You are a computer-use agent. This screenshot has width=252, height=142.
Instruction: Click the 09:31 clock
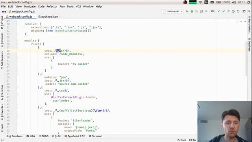pyautogui.click(x=241, y=2)
